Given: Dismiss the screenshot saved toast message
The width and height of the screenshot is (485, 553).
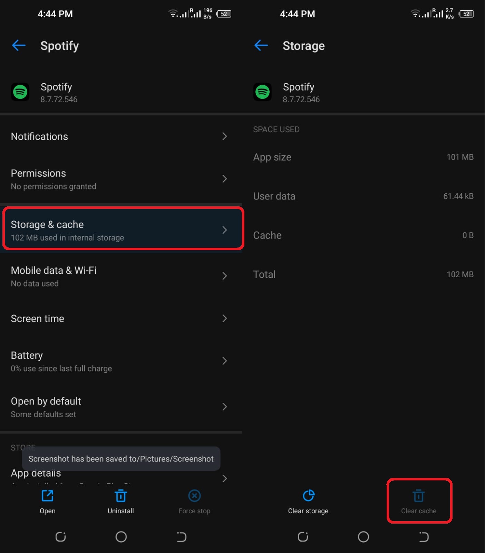Looking at the screenshot, I should tap(121, 459).
